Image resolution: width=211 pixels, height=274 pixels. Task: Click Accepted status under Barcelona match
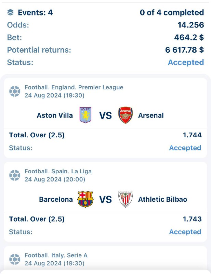coord(185,232)
